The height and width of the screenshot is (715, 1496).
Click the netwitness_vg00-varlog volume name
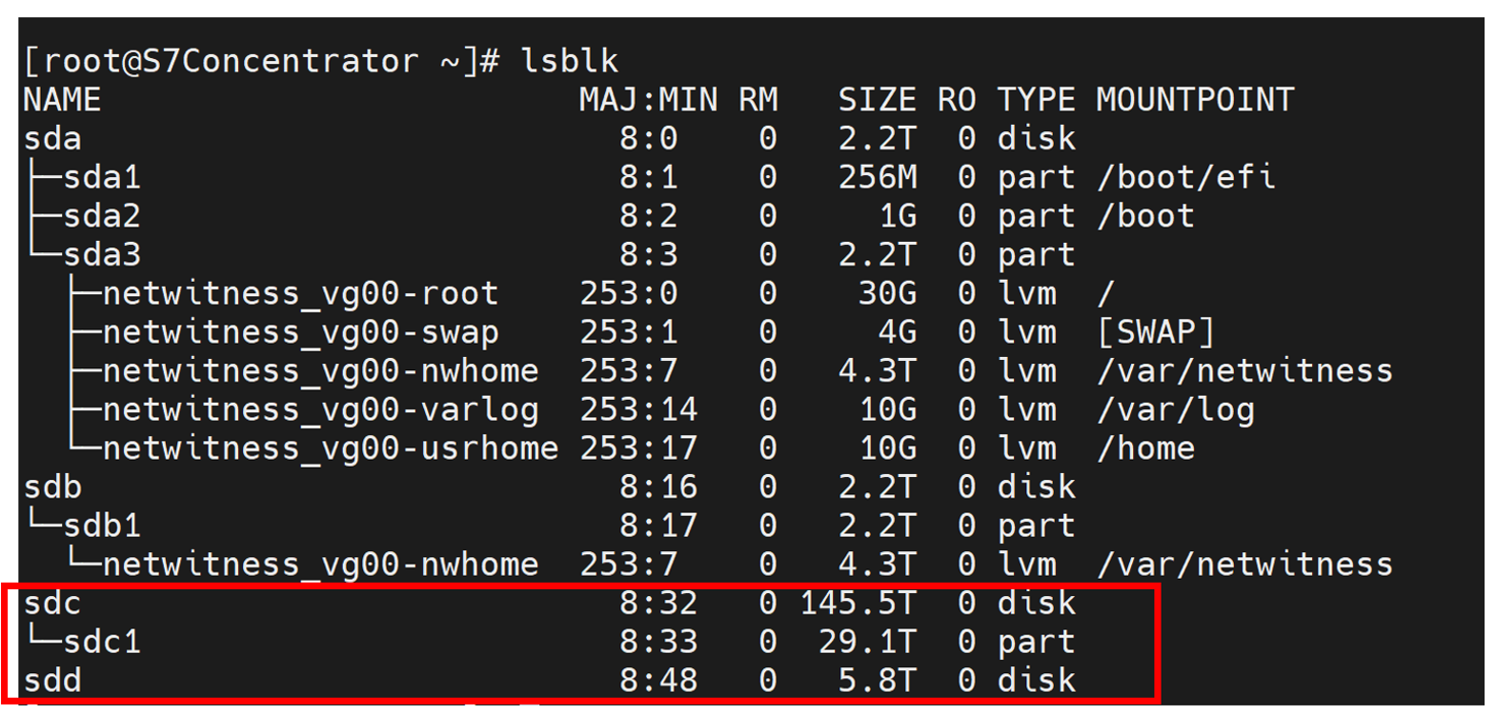click(320, 409)
